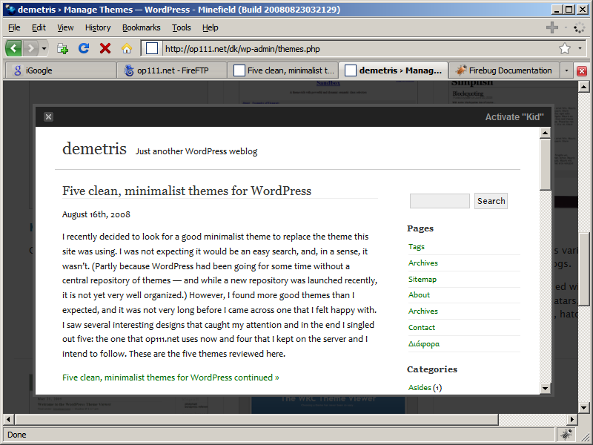The height and width of the screenshot is (445, 593).
Task: Click the Categories sidebar heading
Action: [x=432, y=369]
